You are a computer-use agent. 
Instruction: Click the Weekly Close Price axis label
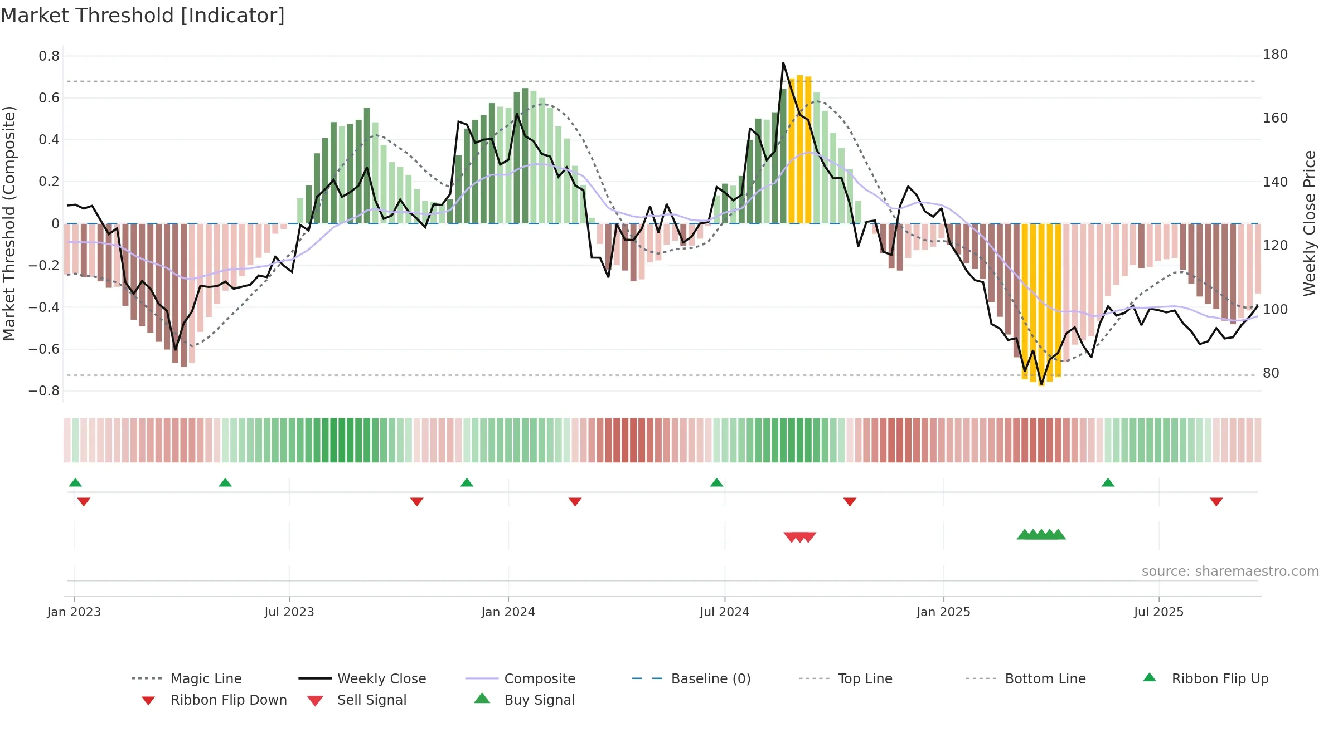click(x=1310, y=223)
